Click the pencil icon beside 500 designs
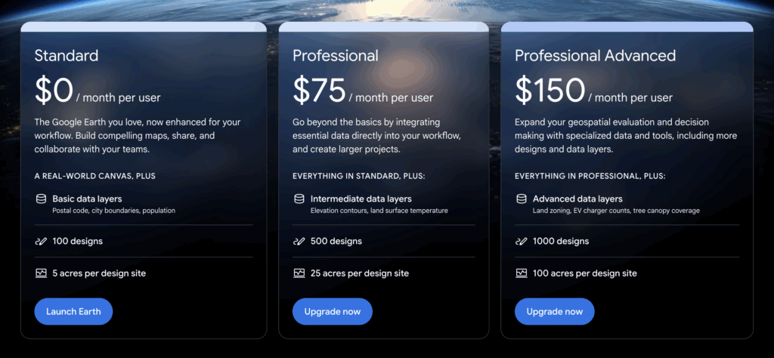This screenshot has height=358, width=774. tap(299, 242)
